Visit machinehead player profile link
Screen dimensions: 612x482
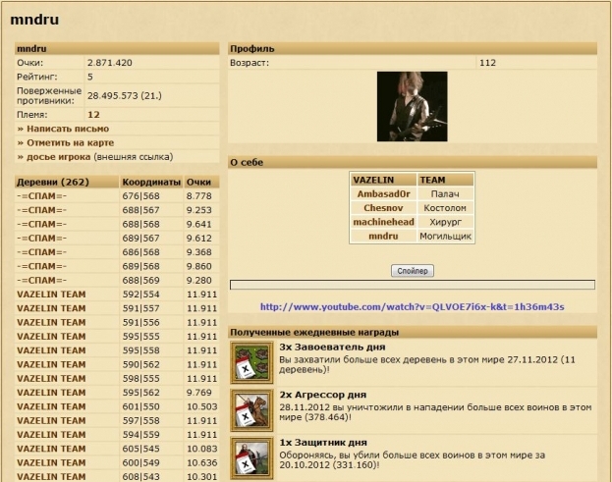point(384,222)
